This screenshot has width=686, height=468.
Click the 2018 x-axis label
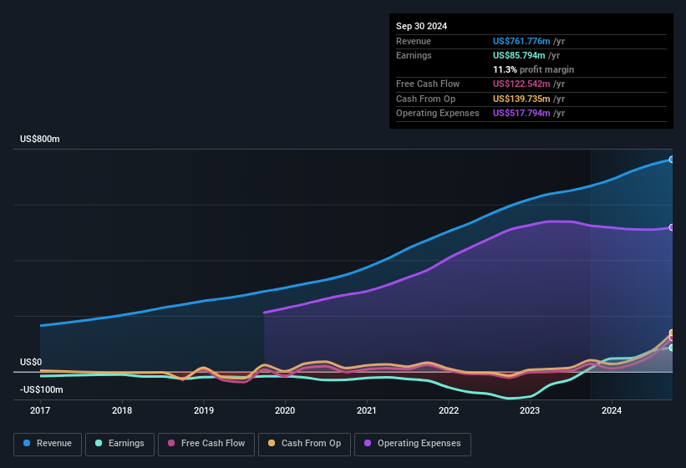click(x=122, y=410)
